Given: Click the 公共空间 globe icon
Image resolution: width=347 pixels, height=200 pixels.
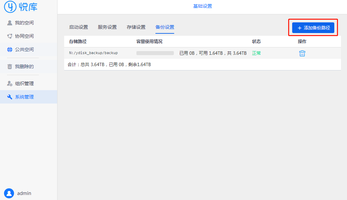Looking at the screenshot, I should 9,49.
